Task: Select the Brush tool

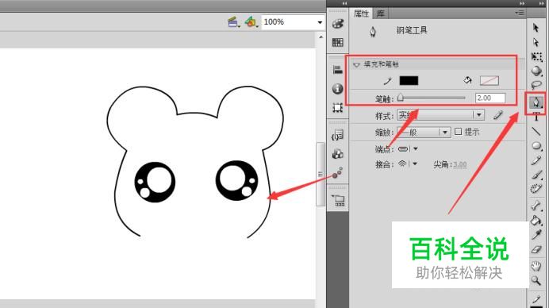Action: 536,175
